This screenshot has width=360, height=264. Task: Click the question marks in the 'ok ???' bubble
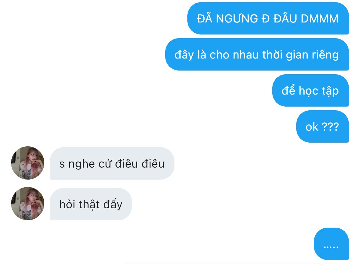330,127
